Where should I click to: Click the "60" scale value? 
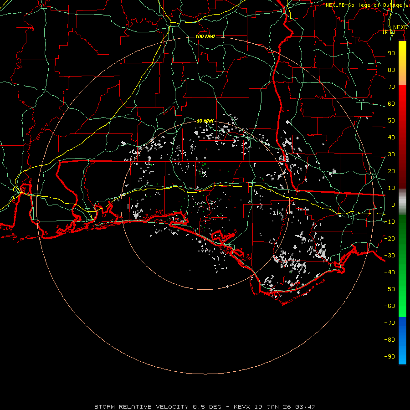pyautogui.click(x=391, y=103)
